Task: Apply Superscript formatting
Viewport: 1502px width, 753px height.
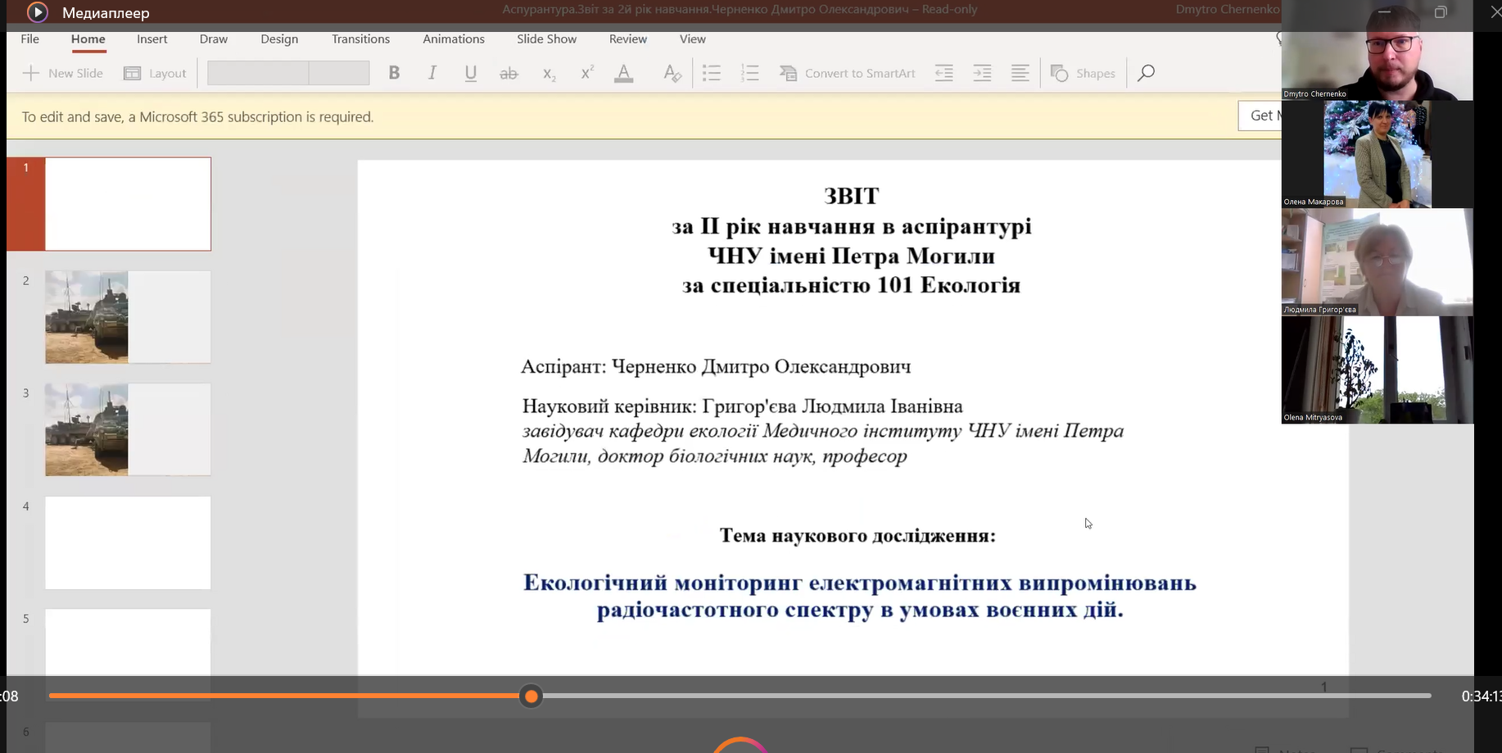Action: pos(586,73)
